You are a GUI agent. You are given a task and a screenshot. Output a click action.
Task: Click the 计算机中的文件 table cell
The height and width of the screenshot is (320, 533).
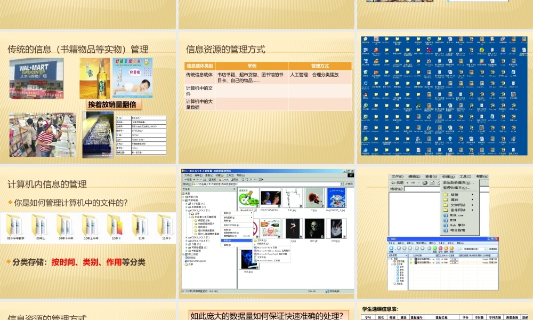[x=200, y=91]
